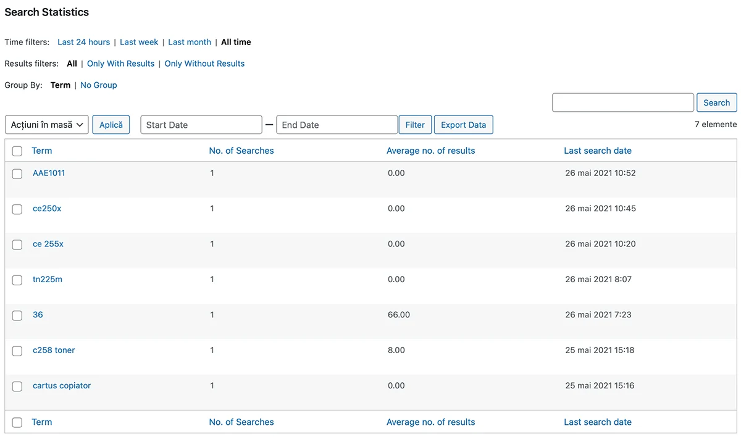Check the ce 255x row checkbox

pos(17,245)
